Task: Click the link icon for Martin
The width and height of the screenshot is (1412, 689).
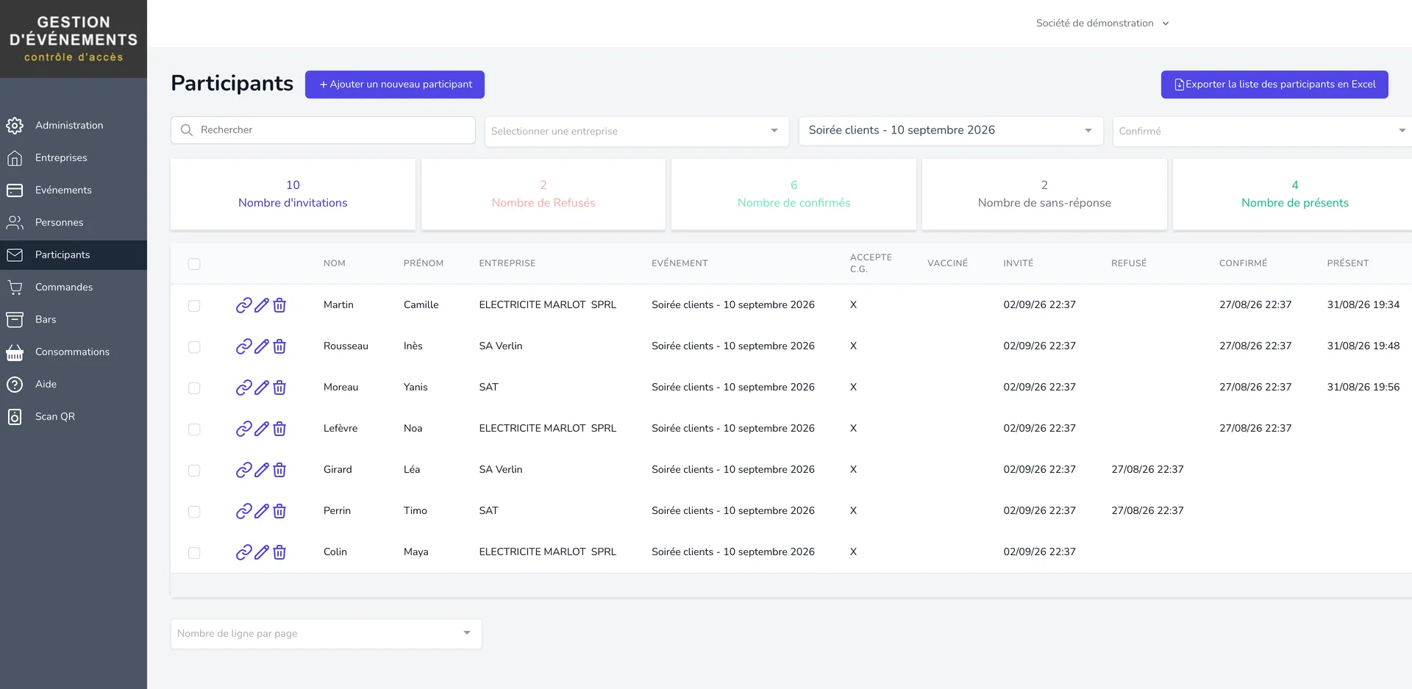Action: 243,305
